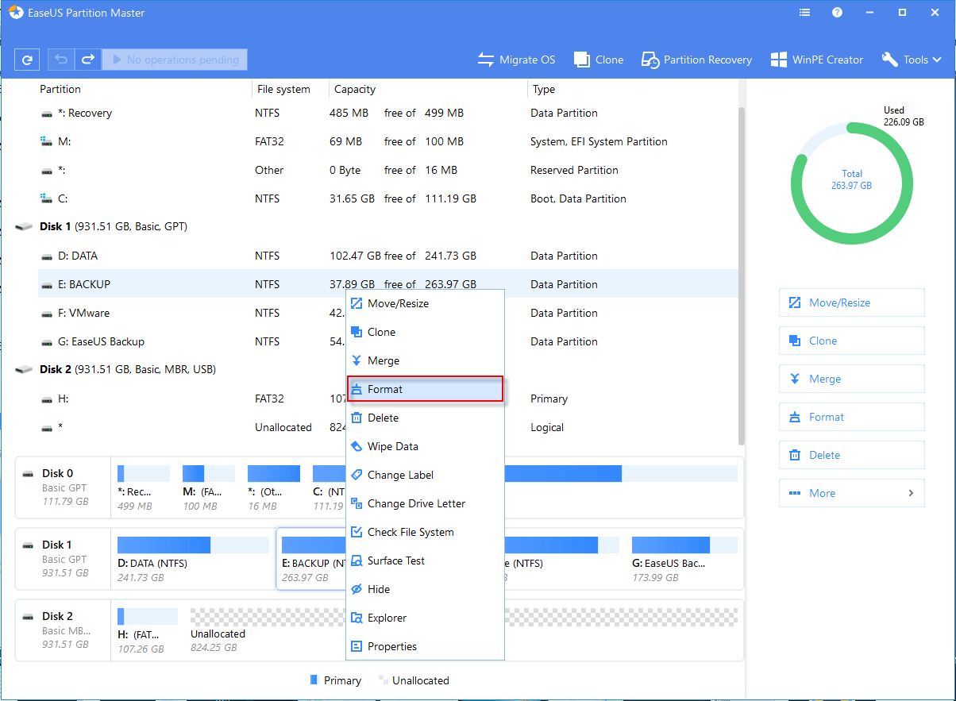Click Delete button in right panel
This screenshot has width=956, height=701.
click(x=852, y=455)
